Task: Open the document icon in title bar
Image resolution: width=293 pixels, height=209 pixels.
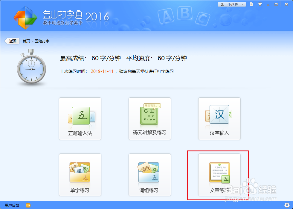Action: (251, 4)
